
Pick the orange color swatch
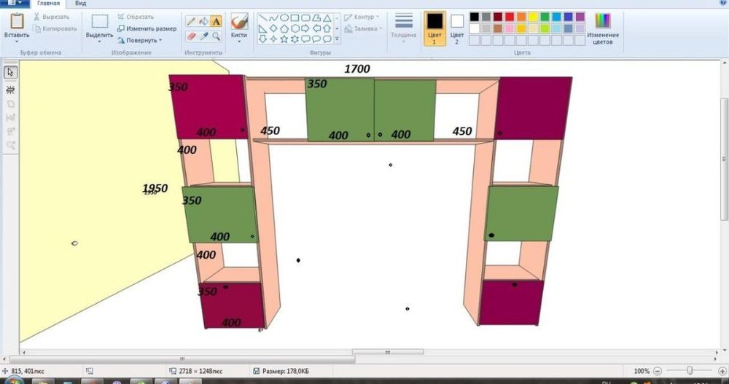point(521,17)
